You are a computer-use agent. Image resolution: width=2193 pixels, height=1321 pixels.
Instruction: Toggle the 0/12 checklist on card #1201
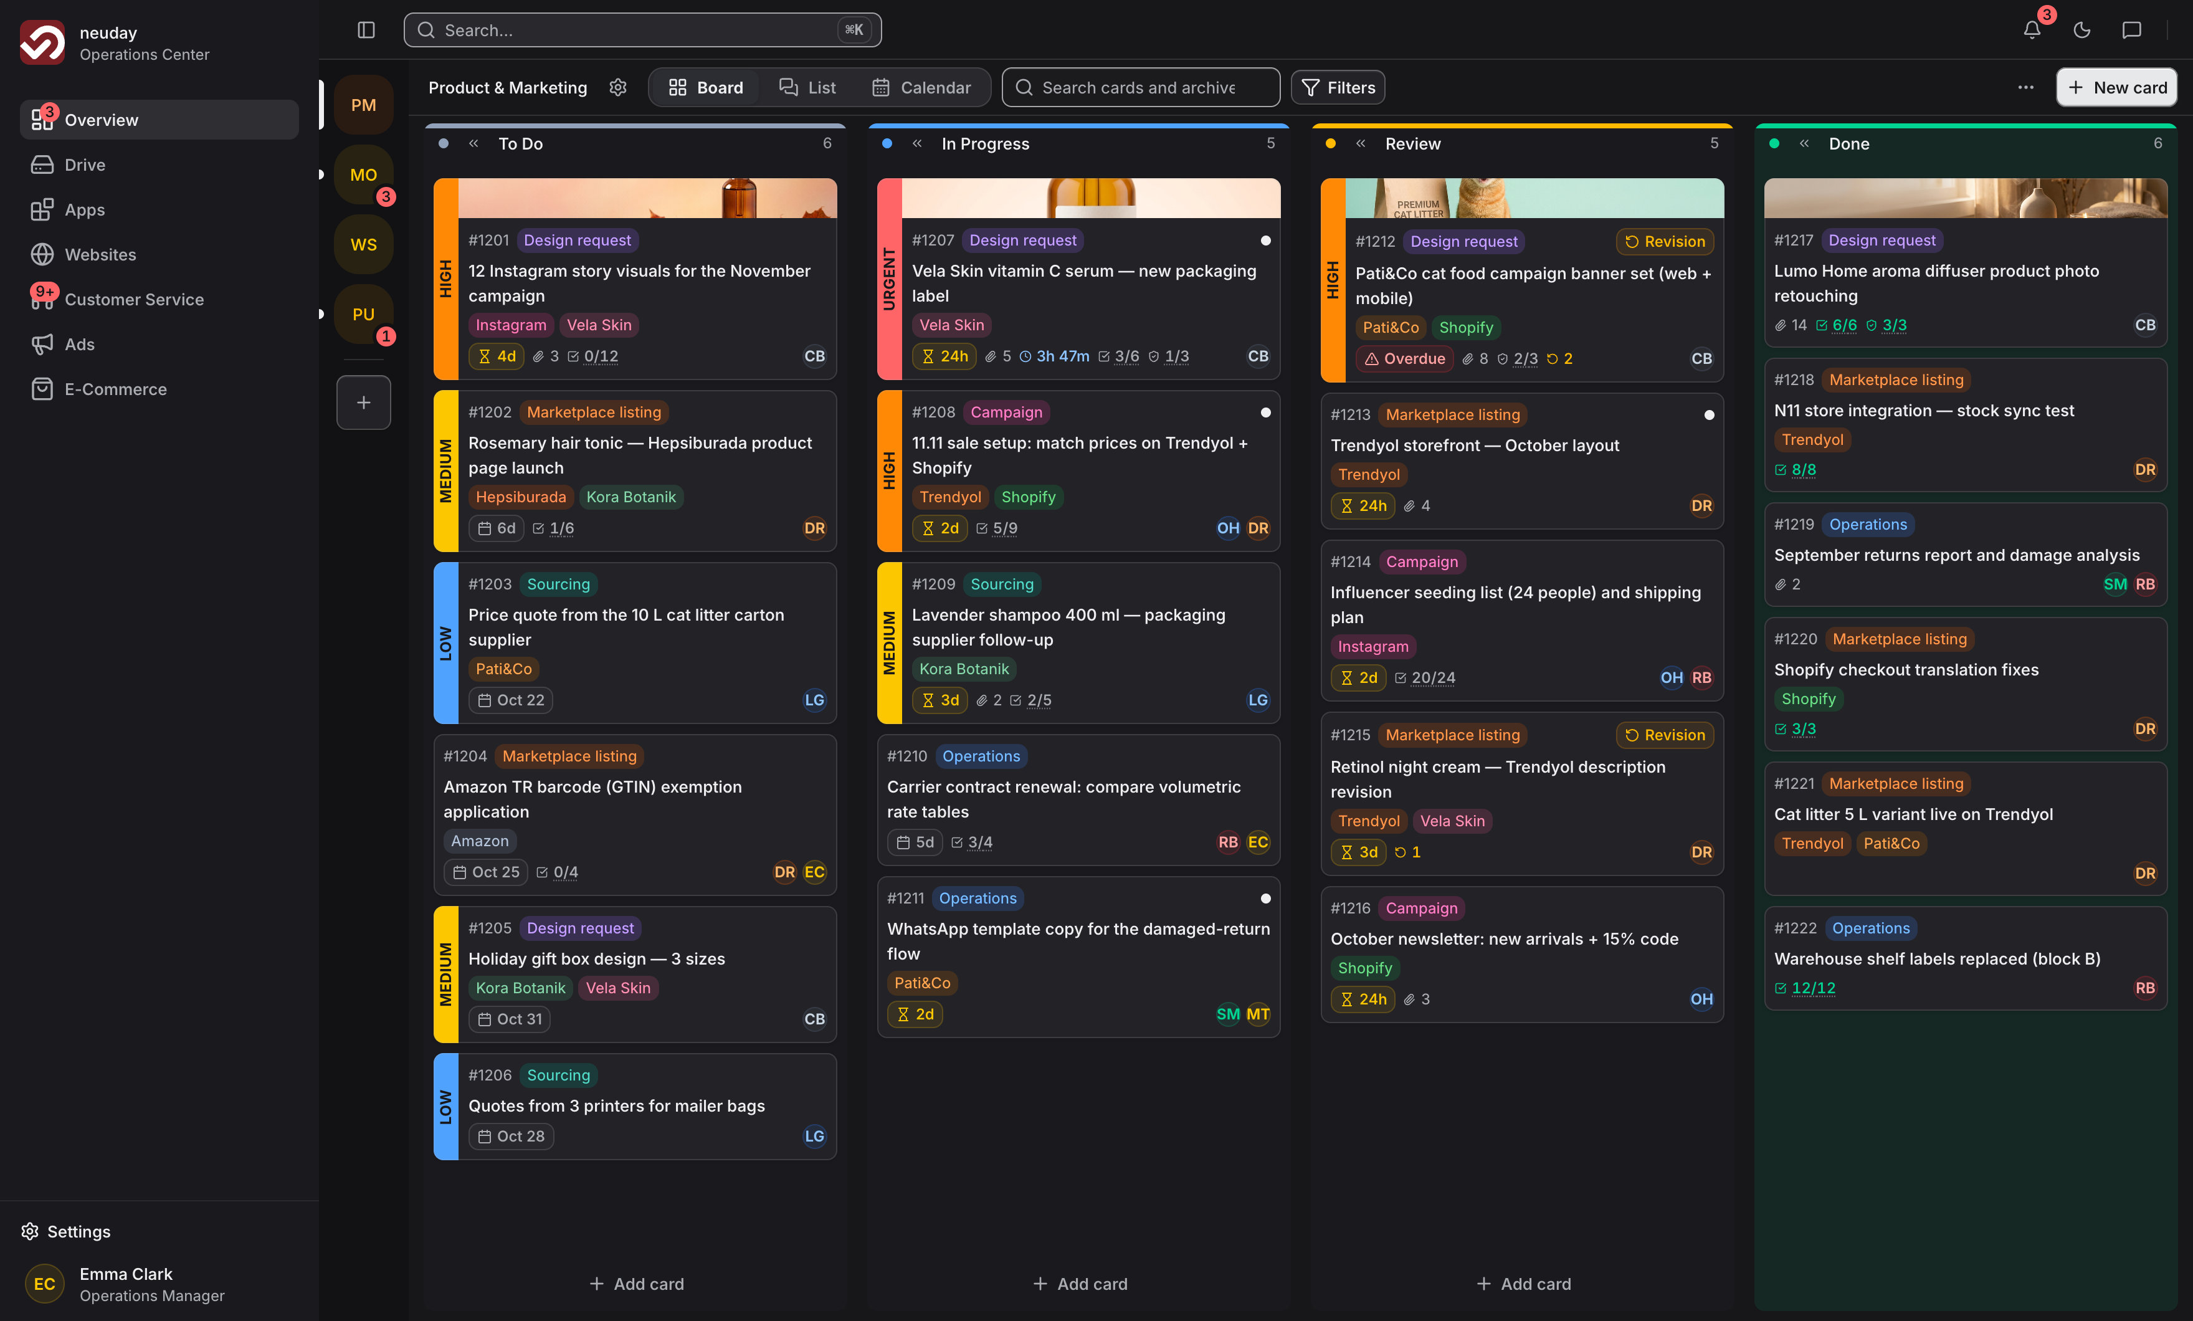point(592,356)
